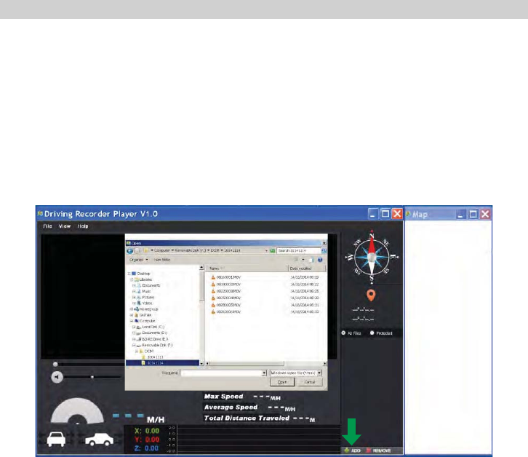Select BD-RE Drive (E:) in the tree

(155, 339)
